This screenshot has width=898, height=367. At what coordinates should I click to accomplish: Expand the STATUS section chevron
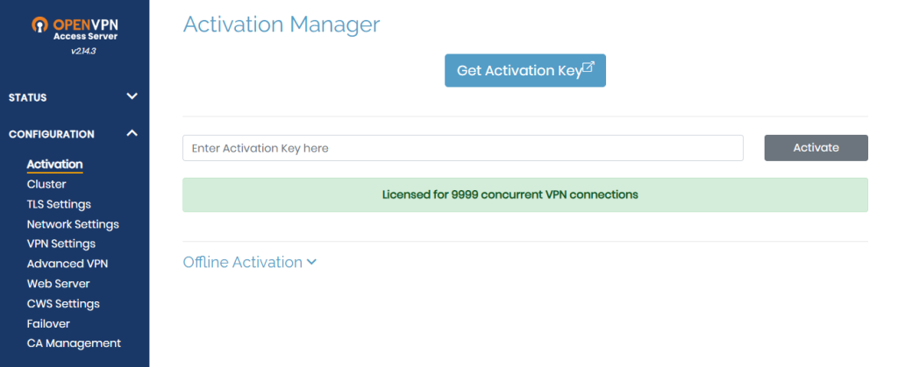click(x=132, y=96)
